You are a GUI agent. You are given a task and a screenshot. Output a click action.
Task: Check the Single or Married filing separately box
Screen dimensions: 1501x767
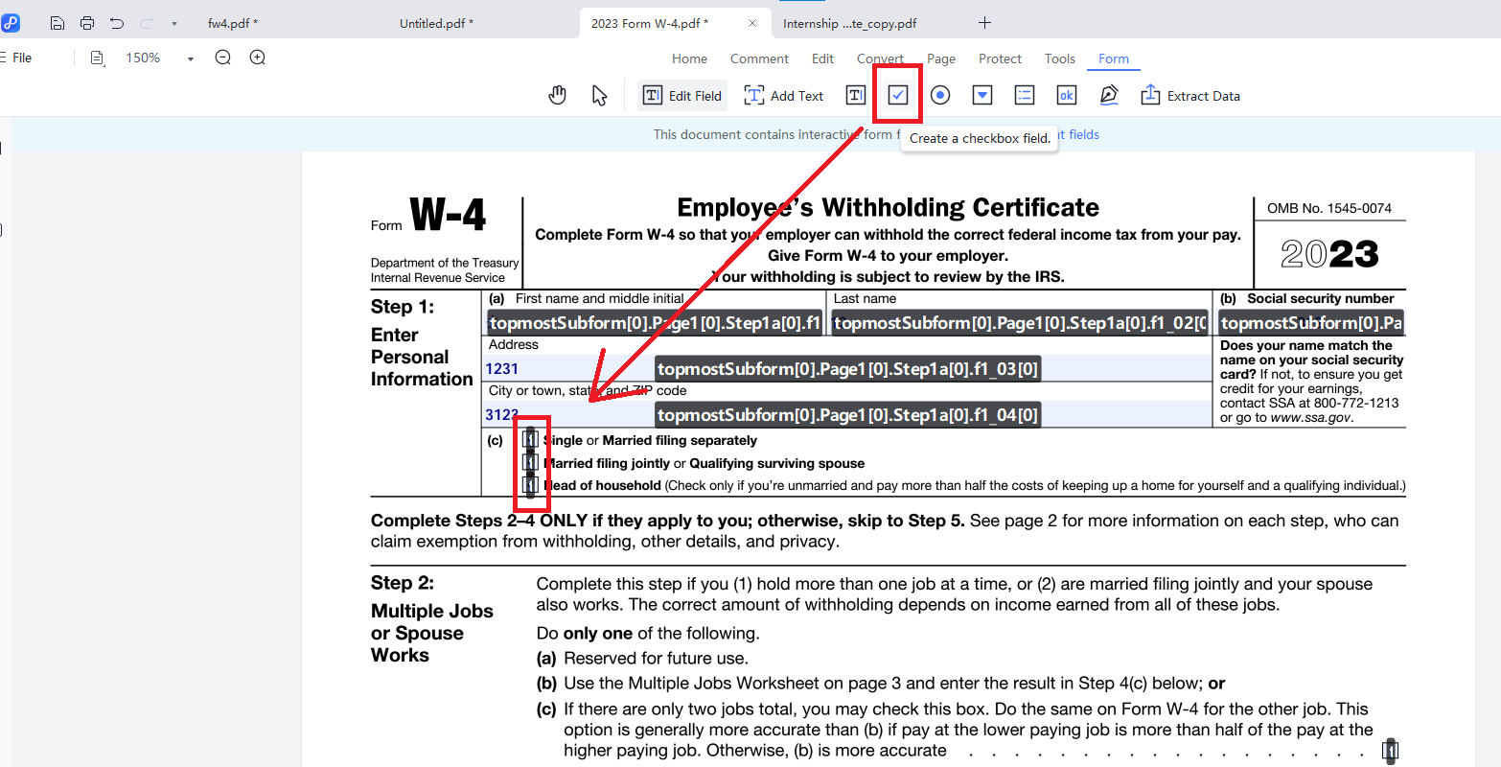[530, 439]
